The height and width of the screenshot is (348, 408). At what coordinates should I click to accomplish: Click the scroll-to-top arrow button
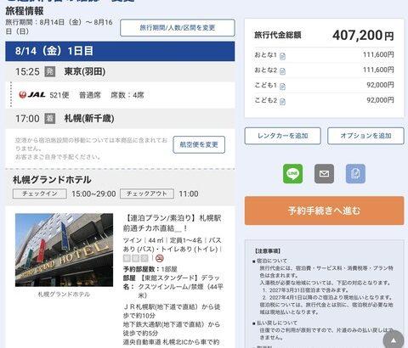(x=394, y=340)
